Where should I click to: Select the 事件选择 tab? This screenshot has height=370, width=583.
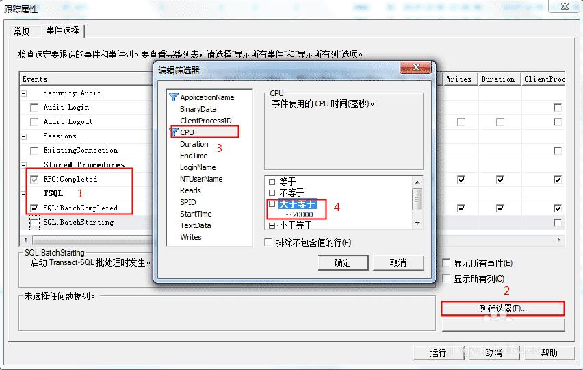[x=62, y=31]
